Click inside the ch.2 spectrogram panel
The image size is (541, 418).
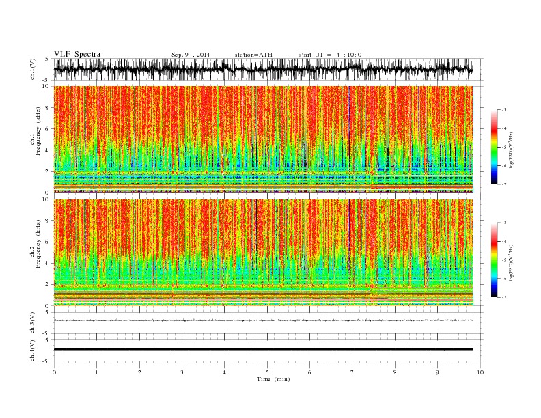(264, 252)
